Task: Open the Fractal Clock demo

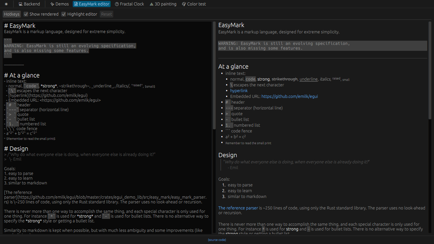Action: click(x=129, y=4)
